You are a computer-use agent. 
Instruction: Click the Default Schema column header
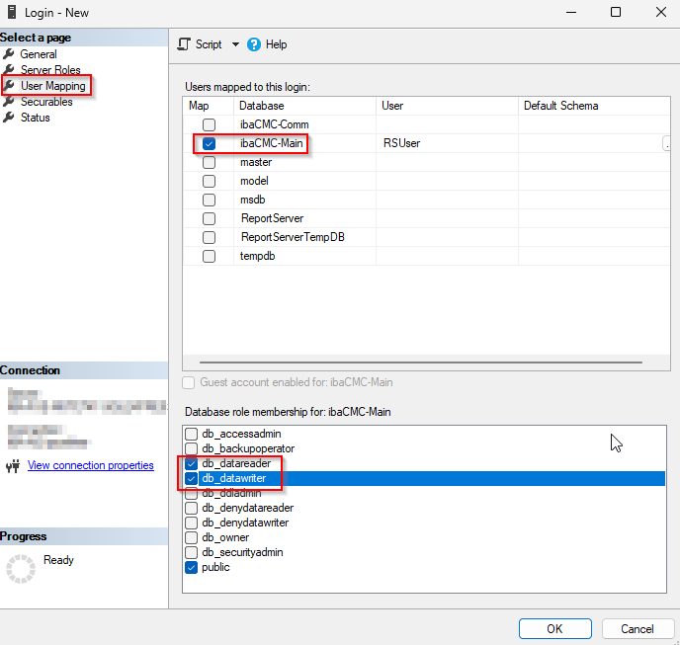[594, 106]
